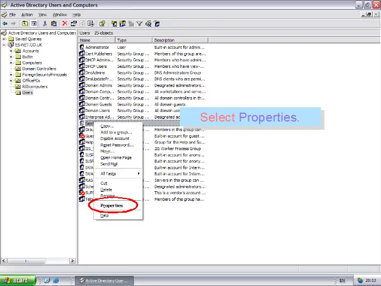This screenshot has width=381, height=286.
Task: Select the Domain Guests row
Action: 142,104
